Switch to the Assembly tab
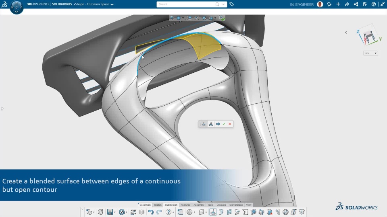Viewport: 387px width, 217px height. point(199,205)
